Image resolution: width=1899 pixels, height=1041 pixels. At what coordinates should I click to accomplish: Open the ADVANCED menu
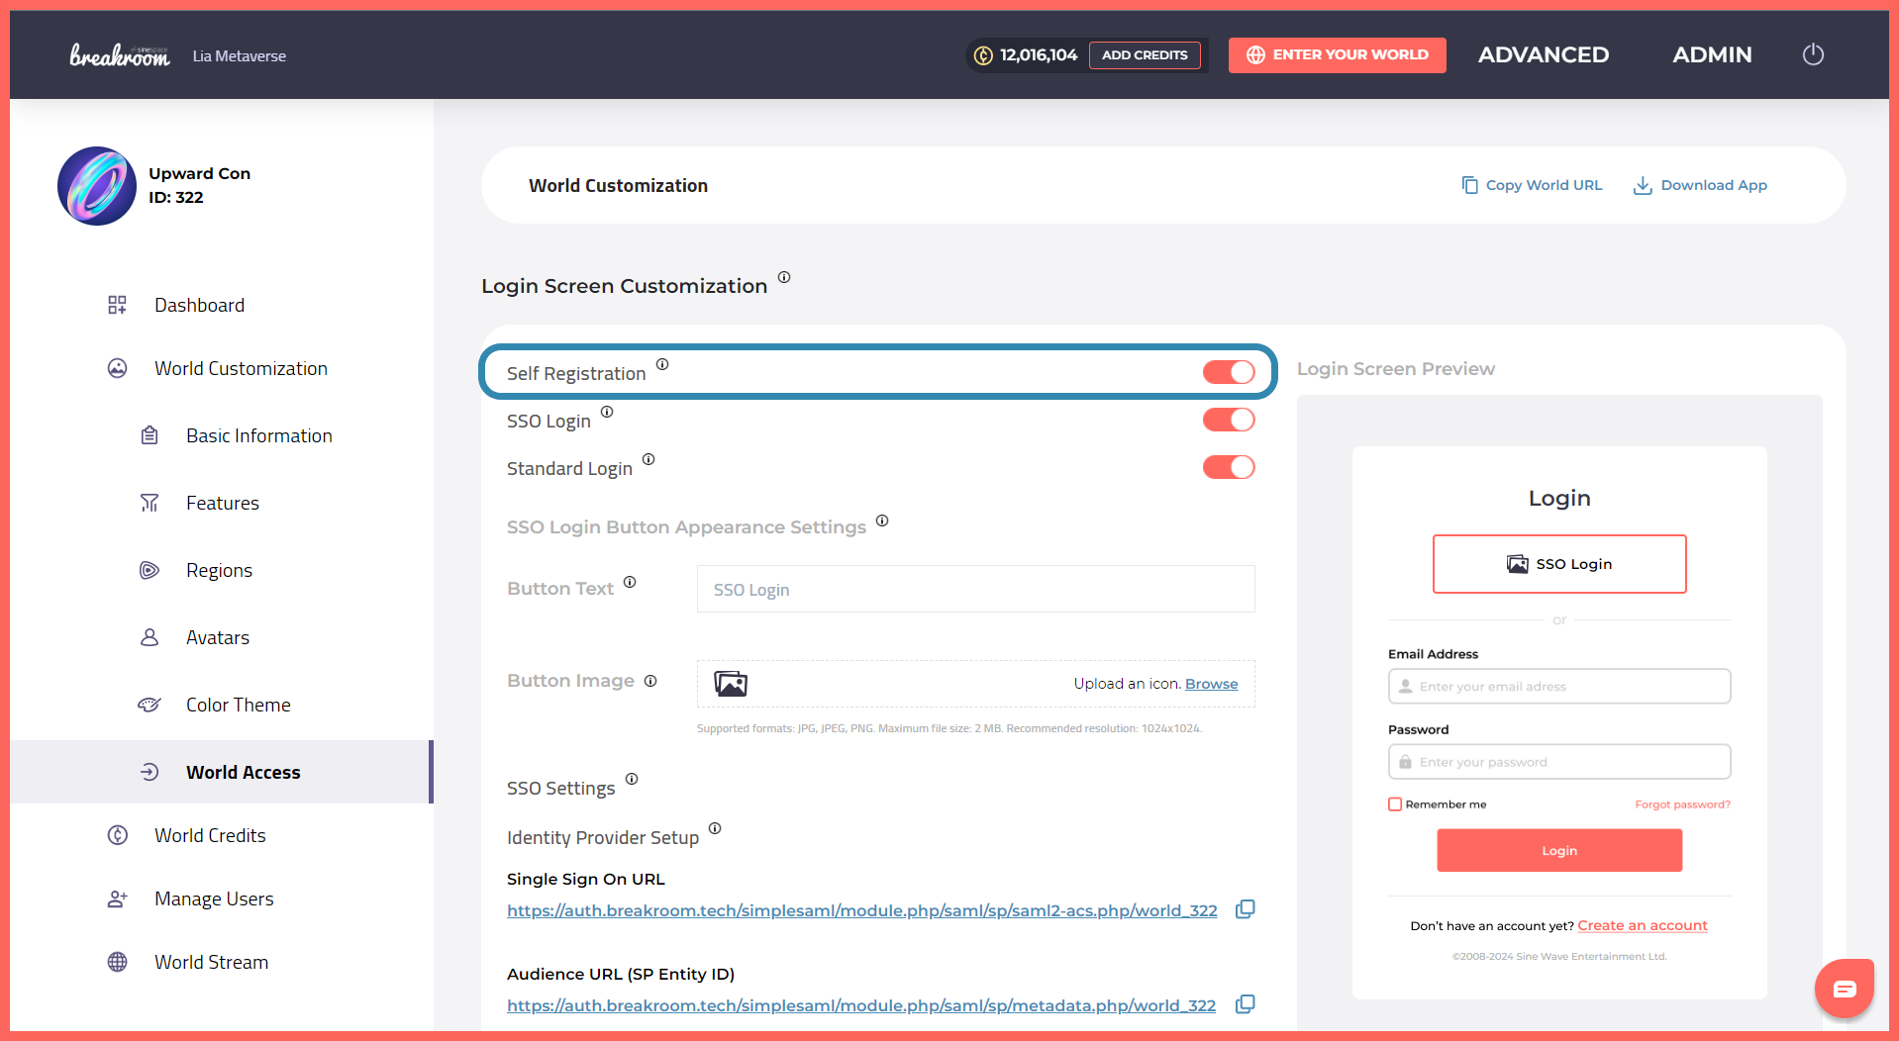(1543, 55)
